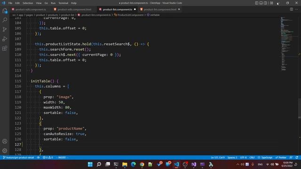Open the Explorer view in the activity bar
Viewport: 301px width, 169px height.
coord(5,11)
